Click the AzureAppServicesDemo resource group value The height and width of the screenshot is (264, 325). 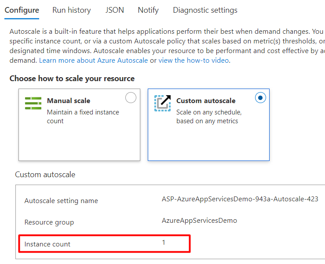click(x=199, y=221)
